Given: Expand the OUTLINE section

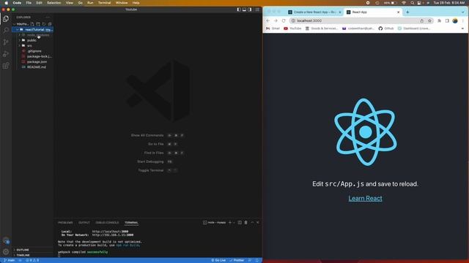Looking at the screenshot, I should [x=33, y=250].
